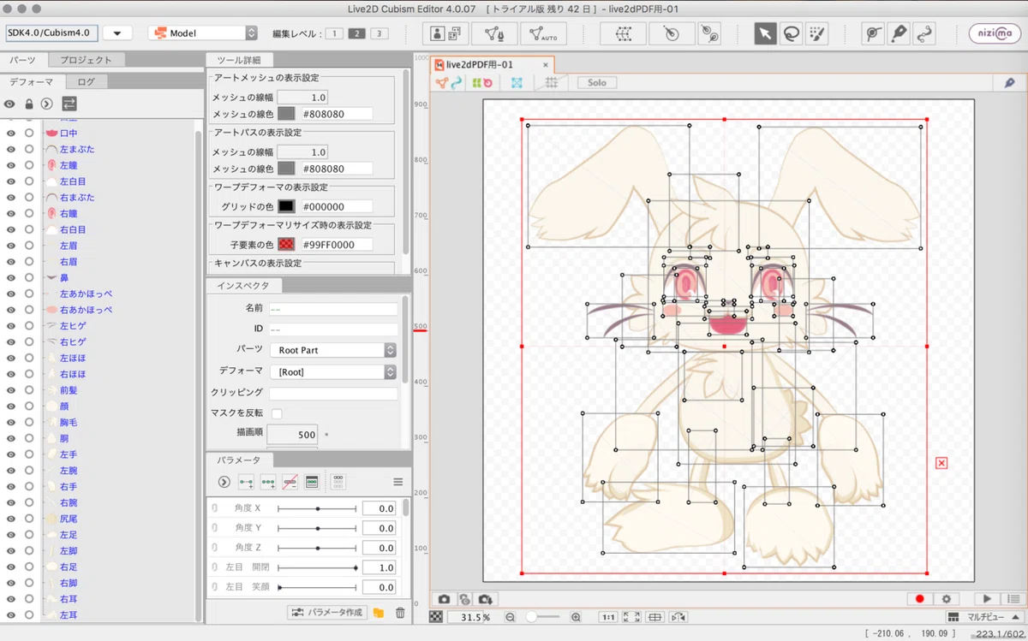Open the パーツ Root Part dropdown
1028x641 pixels.
(332, 350)
